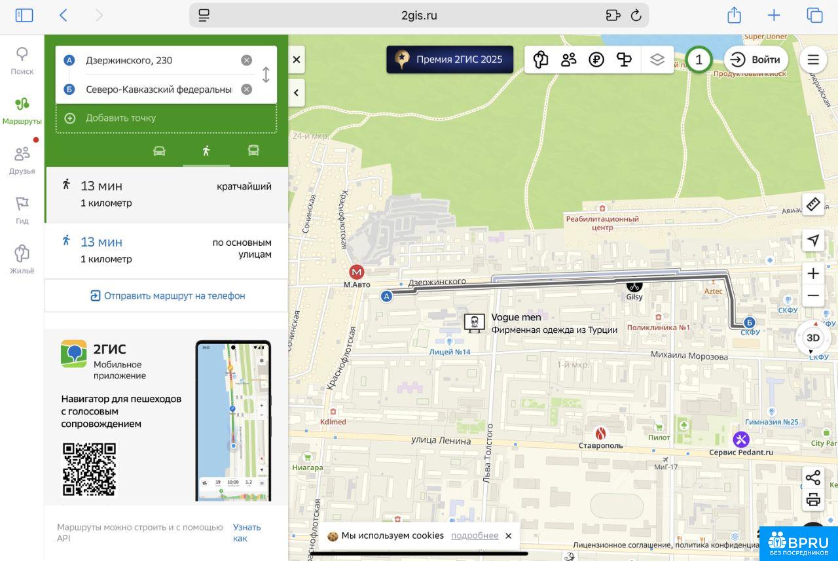Swap start and destination points
This screenshot has width=838, height=561.
pyautogui.click(x=266, y=75)
